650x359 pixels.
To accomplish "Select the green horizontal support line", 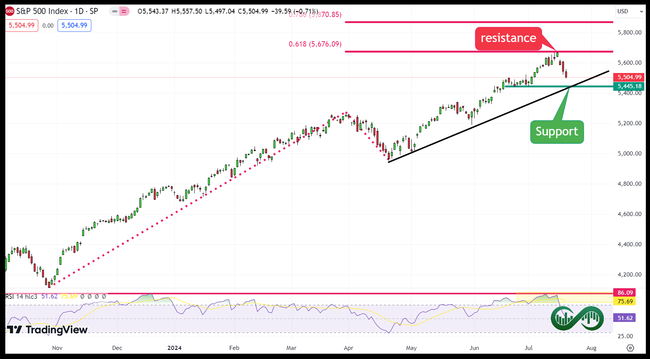I will coord(559,87).
